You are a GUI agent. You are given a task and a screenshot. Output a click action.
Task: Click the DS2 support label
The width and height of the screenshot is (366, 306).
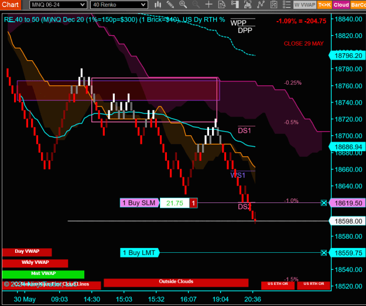tap(244, 207)
